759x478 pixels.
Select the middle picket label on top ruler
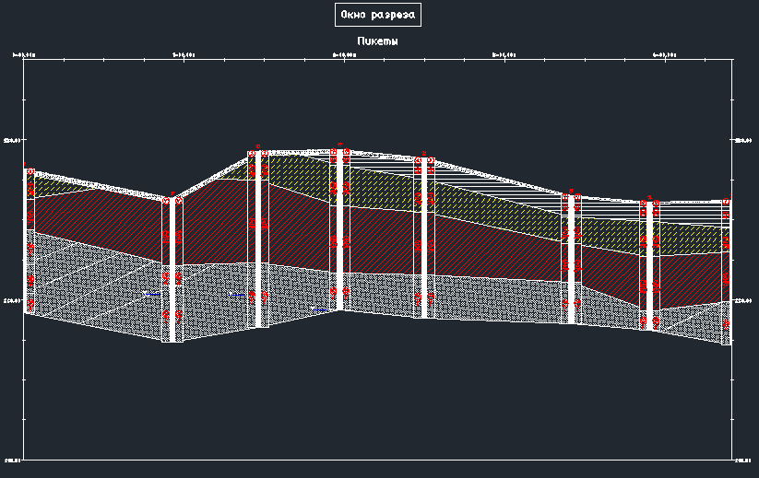(x=344, y=55)
